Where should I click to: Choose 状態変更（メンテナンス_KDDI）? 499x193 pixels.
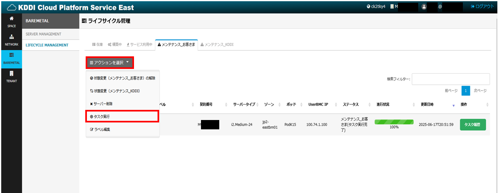point(123,91)
